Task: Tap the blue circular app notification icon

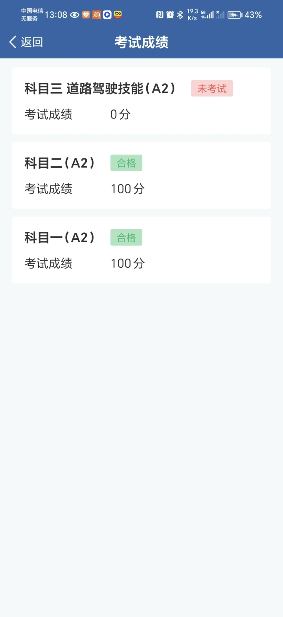Action: click(x=107, y=15)
